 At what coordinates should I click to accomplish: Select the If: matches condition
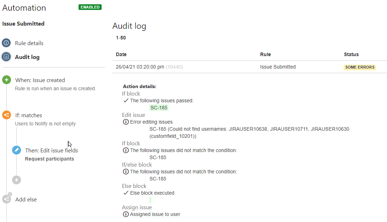(x=29, y=115)
